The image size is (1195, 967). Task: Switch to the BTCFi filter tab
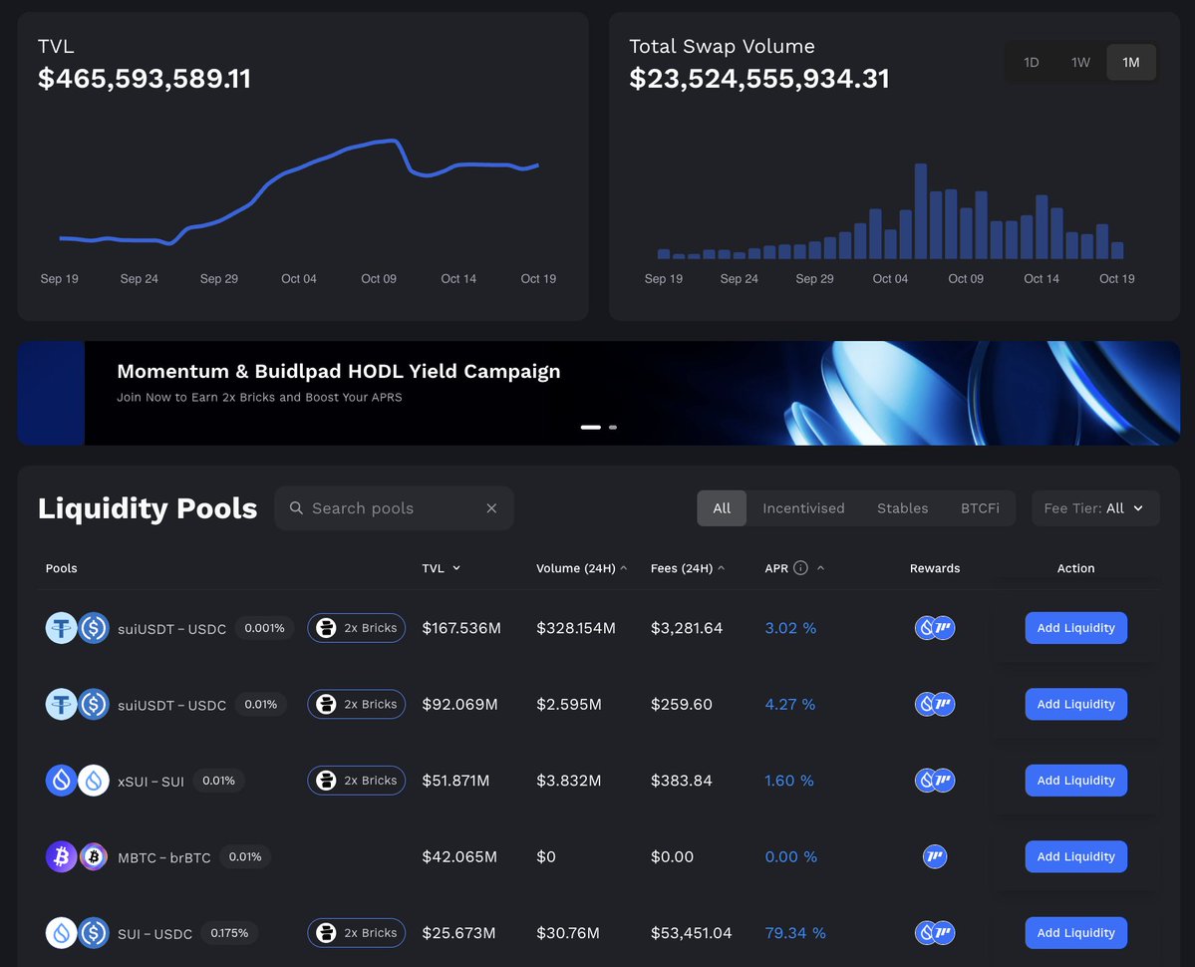tap(980, 508)
